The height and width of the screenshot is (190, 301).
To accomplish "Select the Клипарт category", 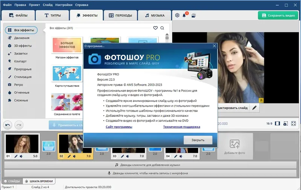I will coord(17,61).
